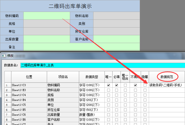Click the 物料名称 gray value cell
Viewport: 185px width, 125px height.
coord(116,16)
